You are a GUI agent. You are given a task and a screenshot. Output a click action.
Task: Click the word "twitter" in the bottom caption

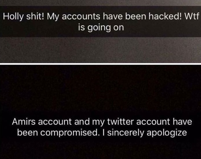pyautogui.click(x=120, y=122)
